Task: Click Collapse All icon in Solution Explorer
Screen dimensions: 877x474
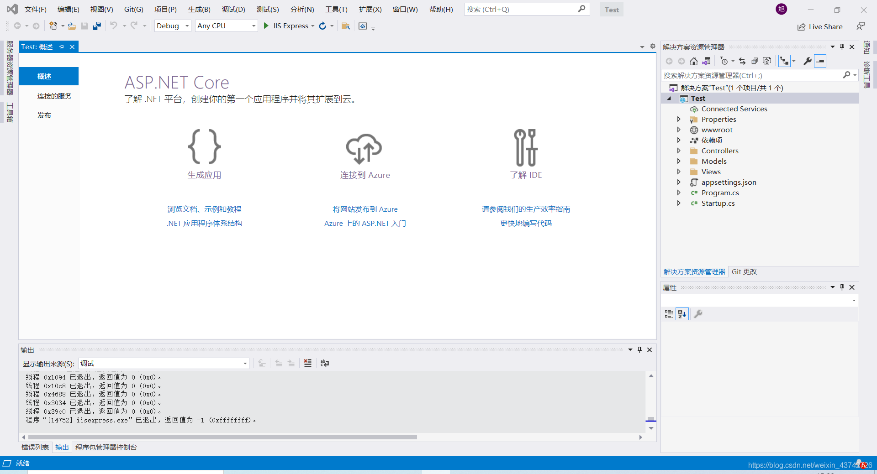Action: 755,61
